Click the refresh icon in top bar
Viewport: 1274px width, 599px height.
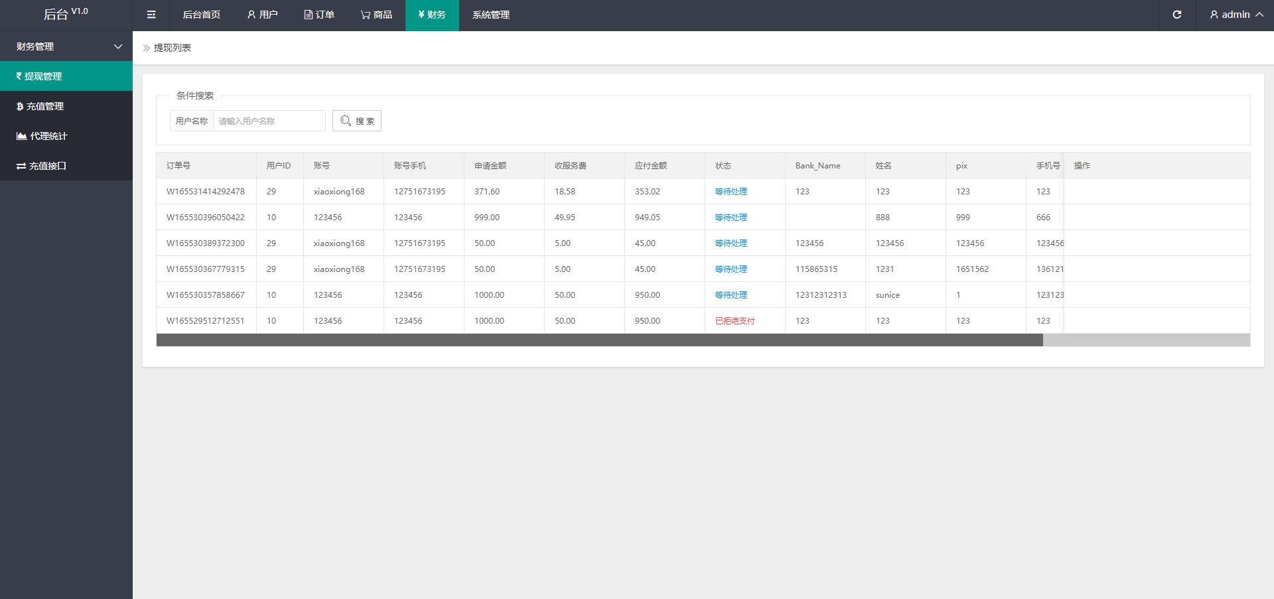[x=1176, y=15]
